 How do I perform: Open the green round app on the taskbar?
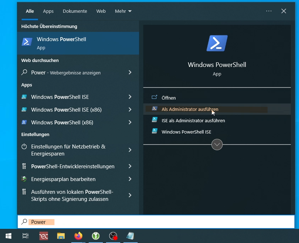96,236
